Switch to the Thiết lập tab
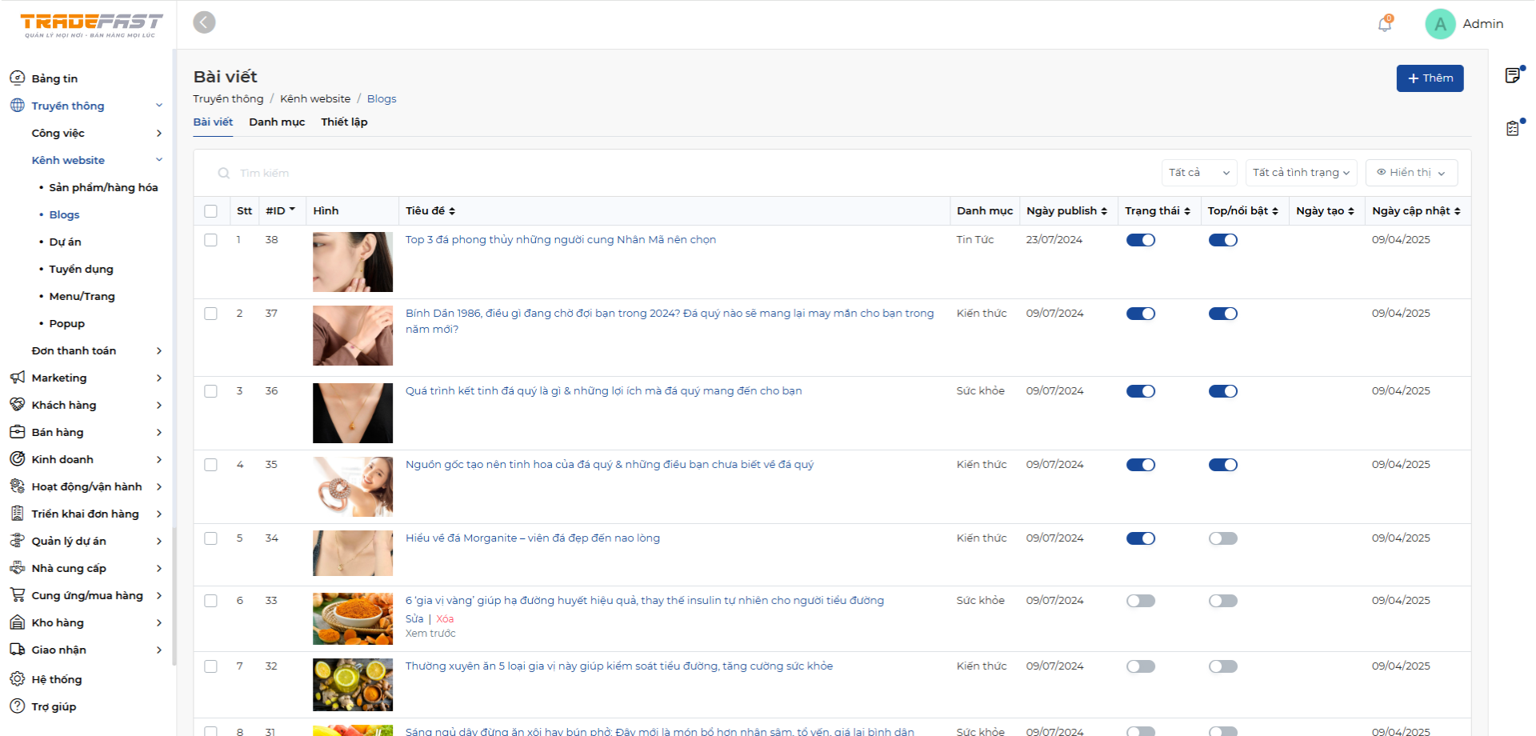 pos(344,122)
